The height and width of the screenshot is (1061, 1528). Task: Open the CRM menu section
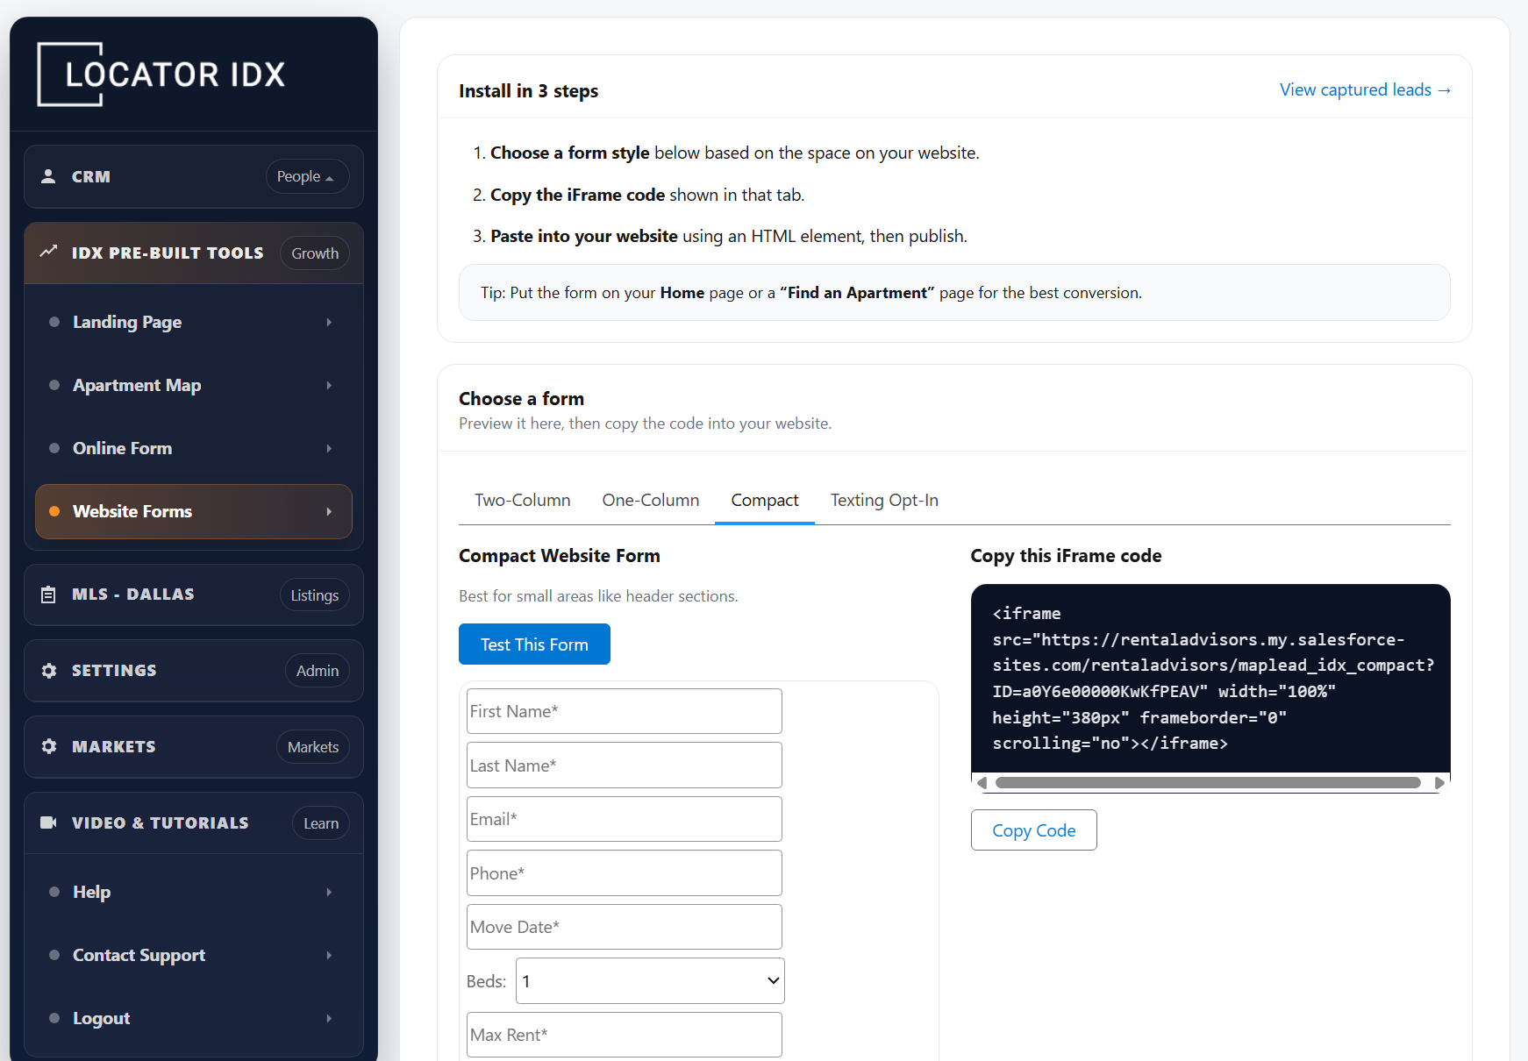[194, 176]
